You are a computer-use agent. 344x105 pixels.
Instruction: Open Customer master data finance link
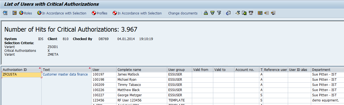point(65,74)
